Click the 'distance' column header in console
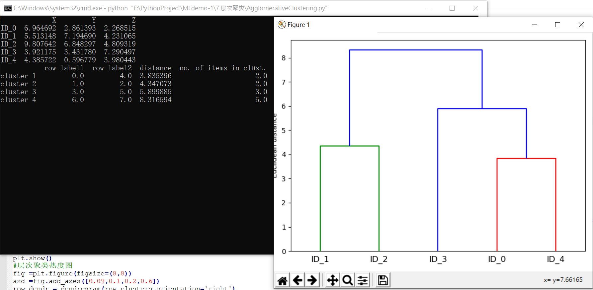 pyautogui.click(x=156, y=68)
